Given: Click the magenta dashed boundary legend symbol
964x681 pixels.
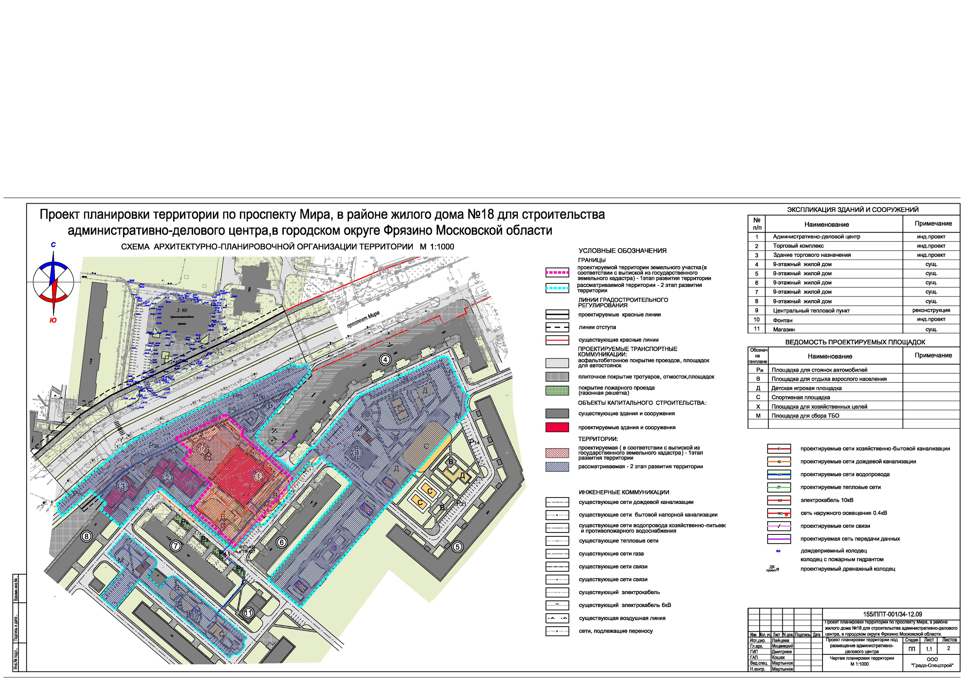Looking at the screenshot, I should [x=557, y=273].
